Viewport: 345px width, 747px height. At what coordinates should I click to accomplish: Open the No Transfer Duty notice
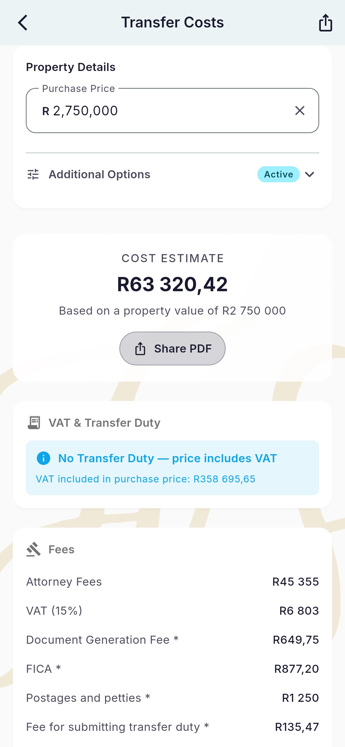click(172, 468)
